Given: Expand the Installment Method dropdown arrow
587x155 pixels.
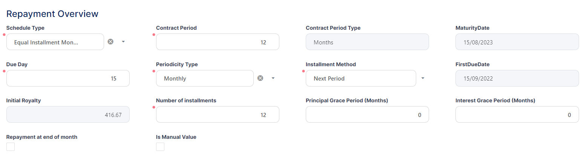Looking at the screenshot, I should (423, 78).
